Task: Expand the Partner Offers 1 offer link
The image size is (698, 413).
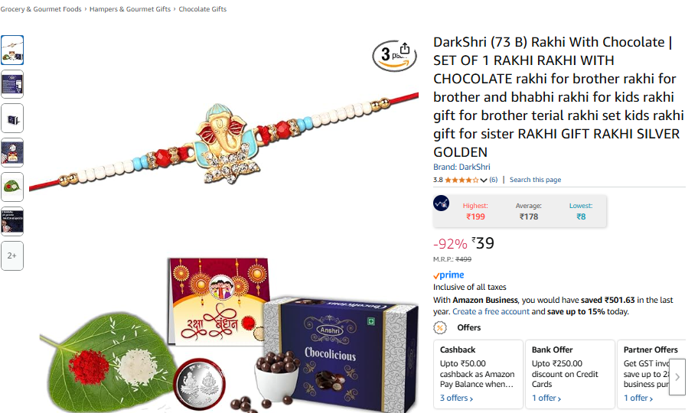Action: (x=638, y=398)
